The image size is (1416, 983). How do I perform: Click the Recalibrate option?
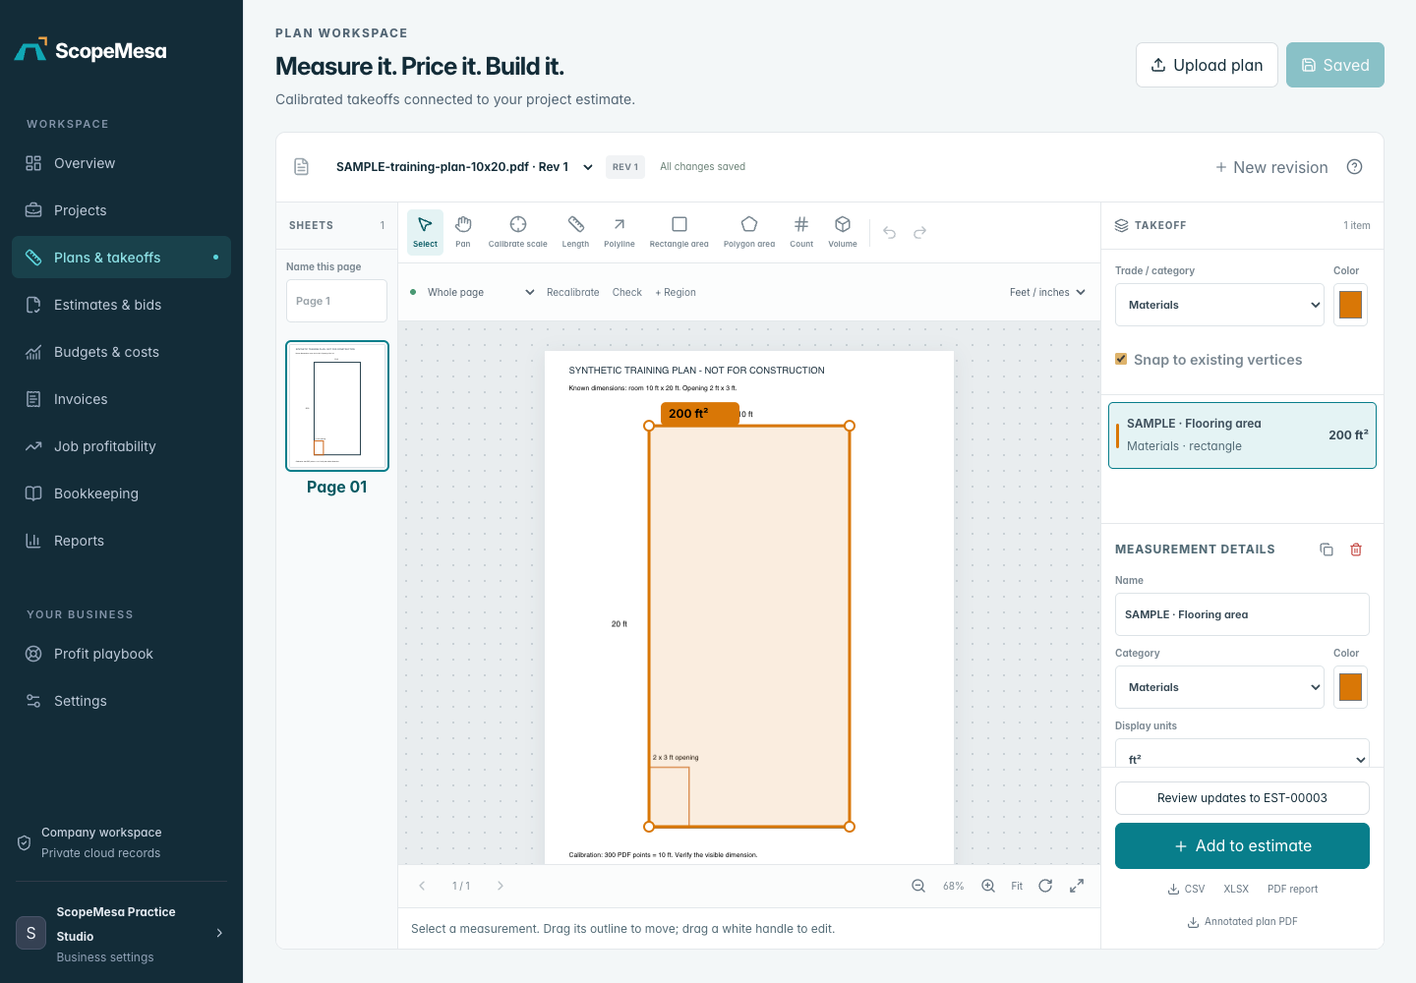pos(573,292)
